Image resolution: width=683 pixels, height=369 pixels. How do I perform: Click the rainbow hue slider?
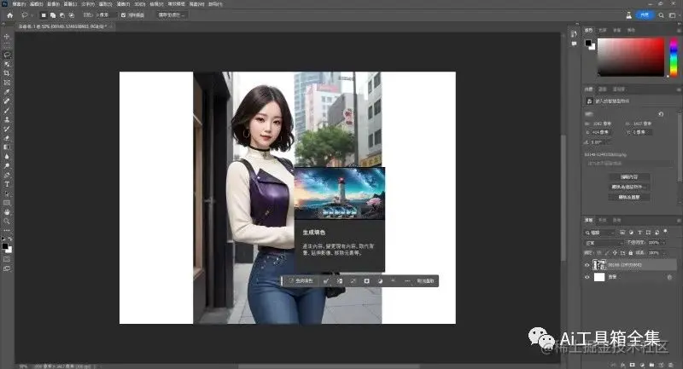tap(674, 57)
